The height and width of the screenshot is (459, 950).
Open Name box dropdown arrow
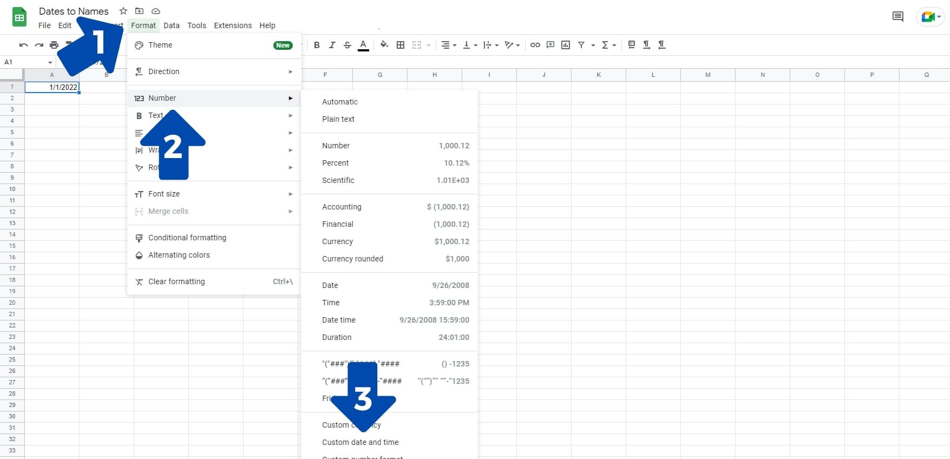coord(50,63)
